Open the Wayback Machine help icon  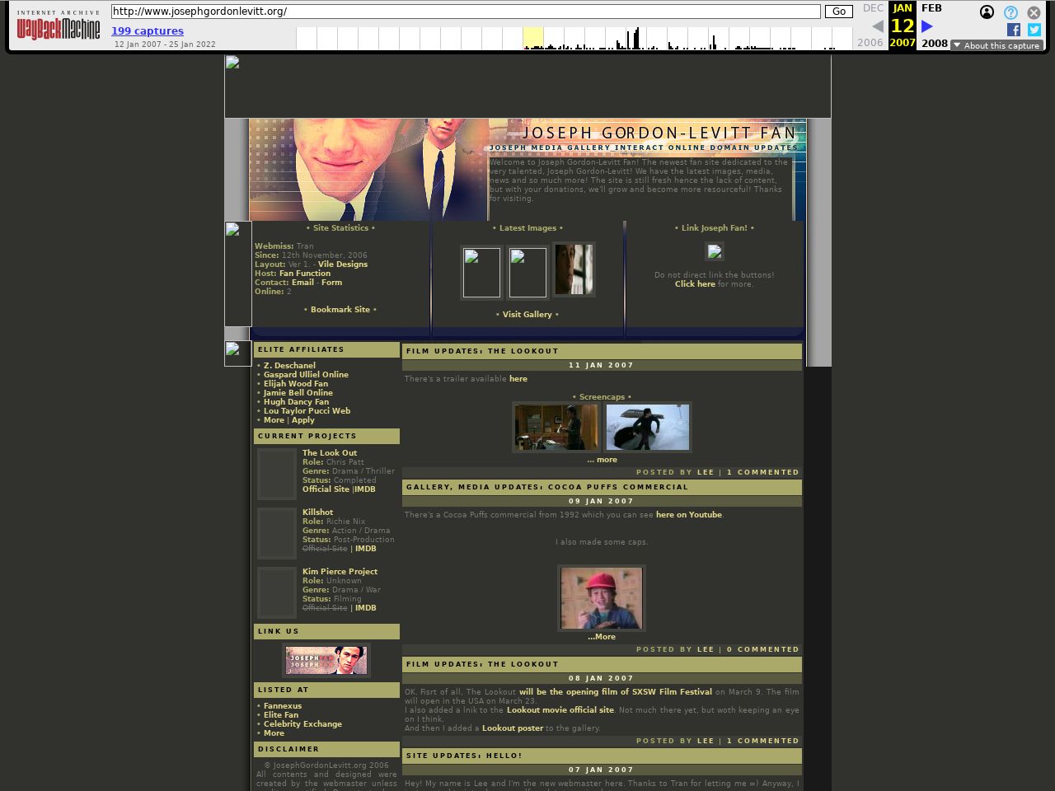pyautogui.click(x=1010, y=12)
